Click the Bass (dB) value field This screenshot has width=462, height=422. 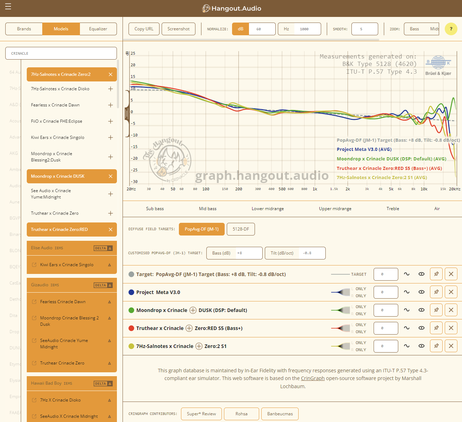tap(249, 253)
